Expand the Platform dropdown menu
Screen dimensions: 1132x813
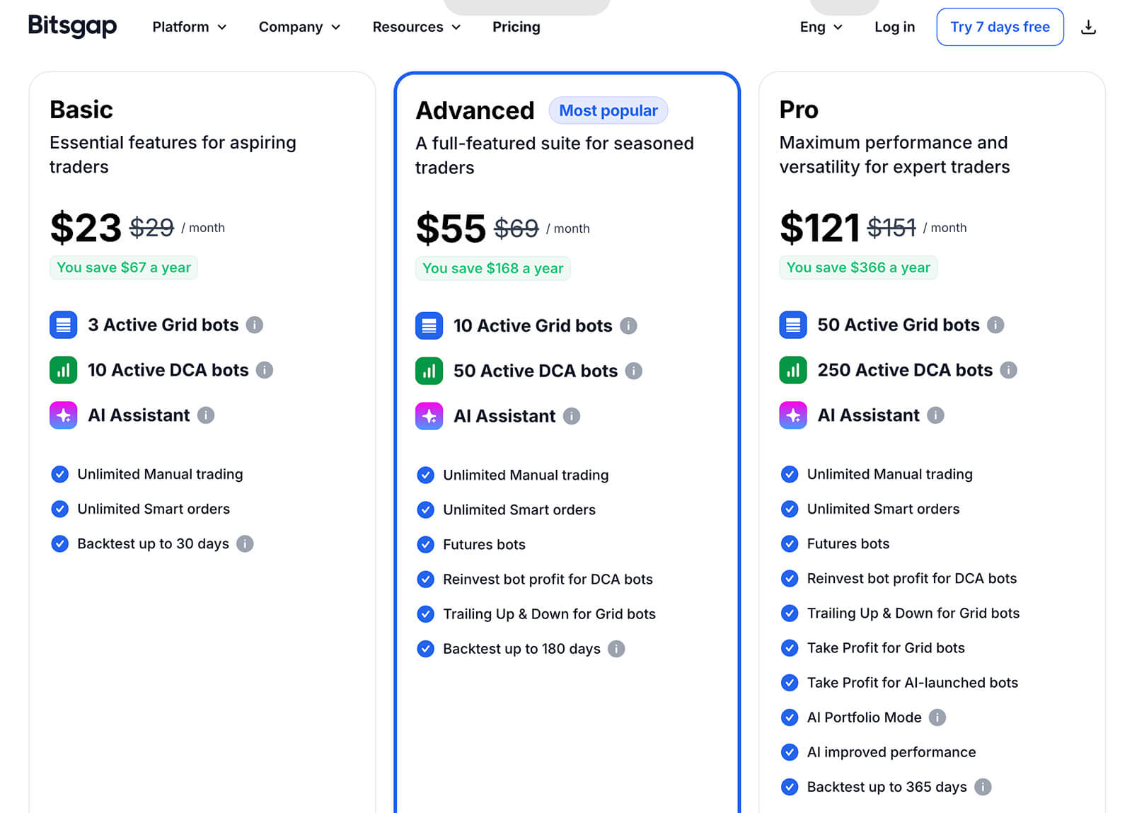pyautogui.click(x=189, y=27)
